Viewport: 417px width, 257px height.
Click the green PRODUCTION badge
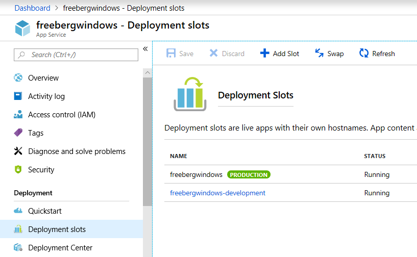pyautogui.click(x=249, y=174)
